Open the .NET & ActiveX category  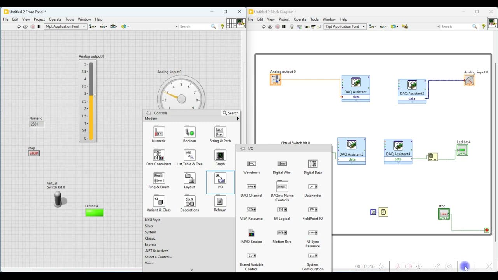[x=156, y=251]
